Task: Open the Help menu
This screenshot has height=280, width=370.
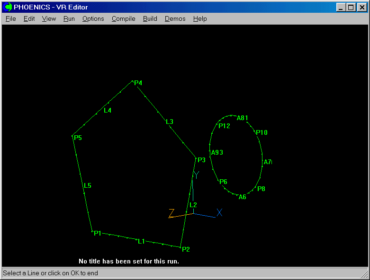Action: tap(200, 18)
